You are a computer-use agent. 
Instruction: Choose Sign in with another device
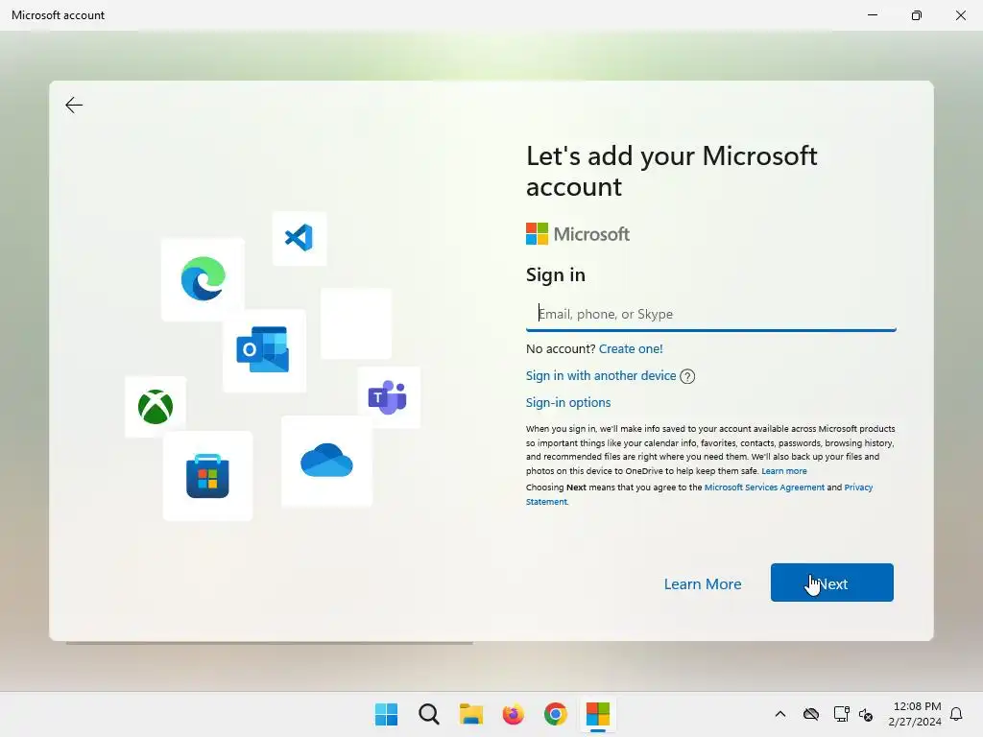coord(601,375)
